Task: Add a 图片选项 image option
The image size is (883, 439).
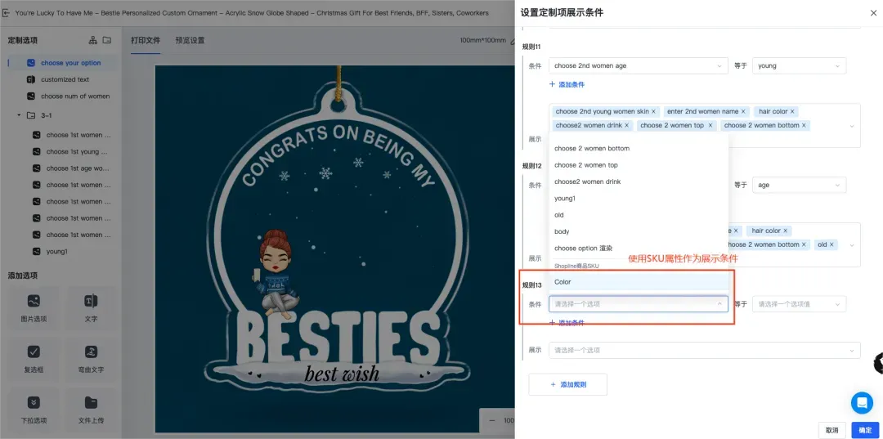Action: pyautogui.click(x=34, y=308)
